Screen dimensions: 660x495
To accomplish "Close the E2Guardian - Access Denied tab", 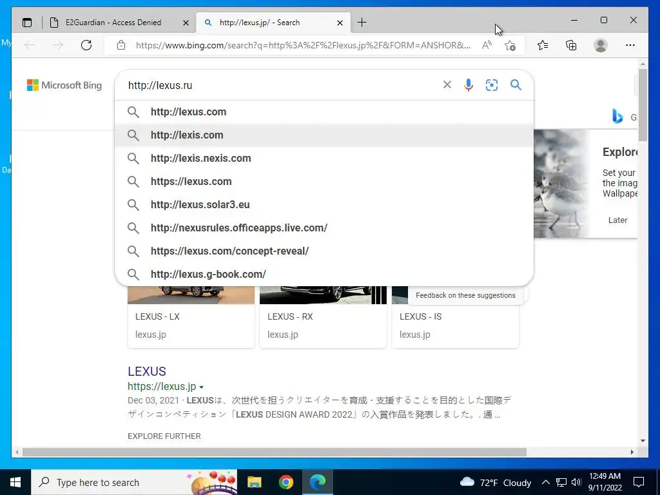I will 186,23.
